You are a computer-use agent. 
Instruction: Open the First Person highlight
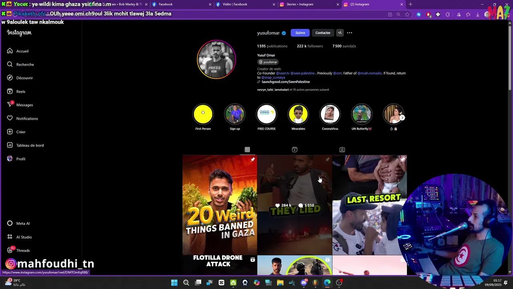(x=203, y=114)
